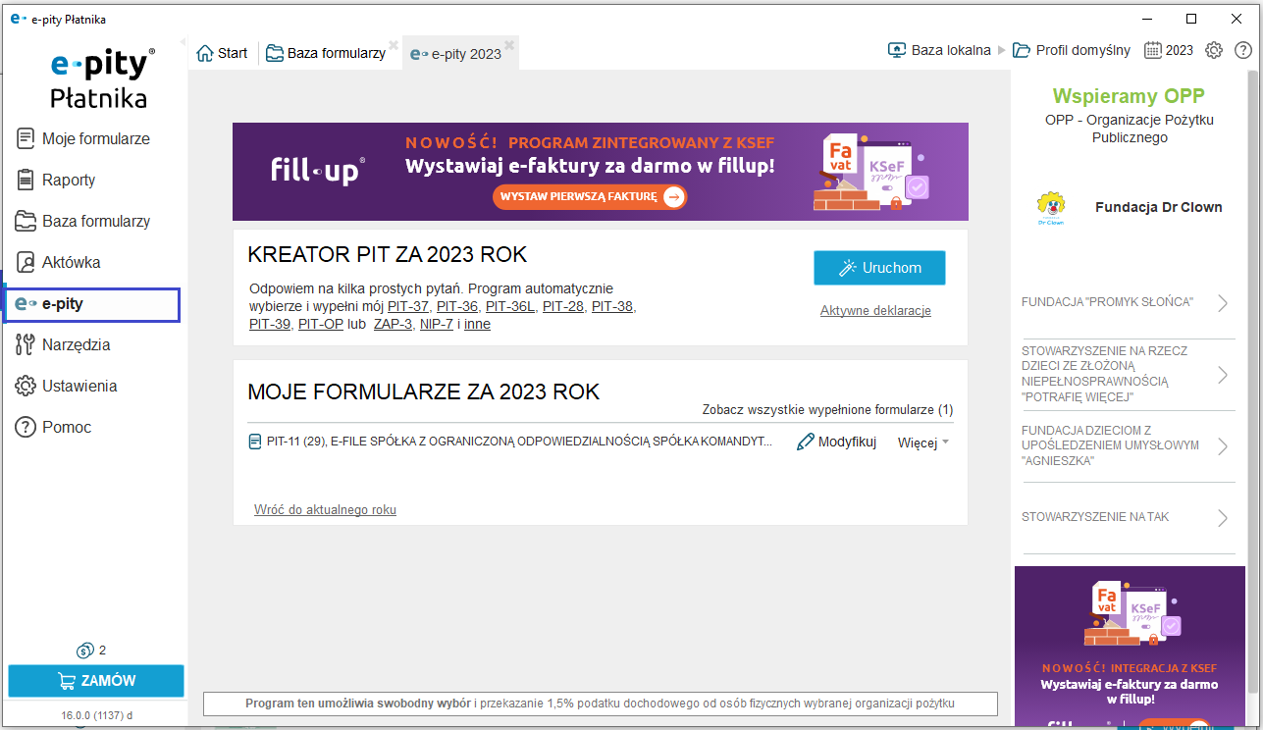
Task: Click the Dr Clown logo
Action: click(1050, 208)
